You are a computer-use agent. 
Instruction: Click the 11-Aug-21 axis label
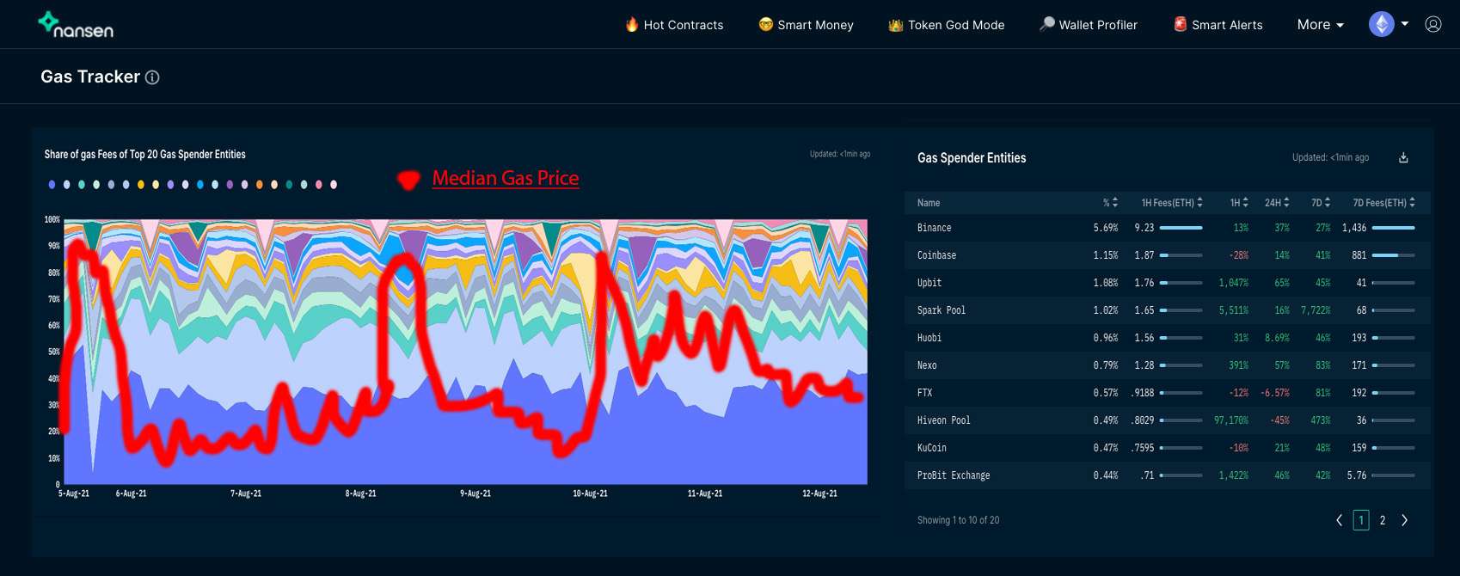pyautogui.click(x=705, y=493)
